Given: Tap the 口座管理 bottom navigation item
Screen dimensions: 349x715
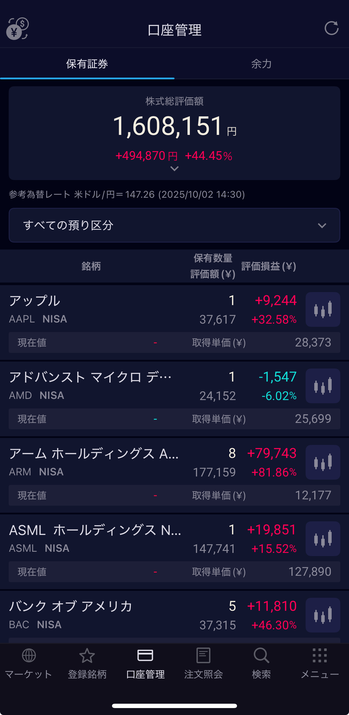Looking at the screenshot, I should pyautogui.click(x=146, y=663).
